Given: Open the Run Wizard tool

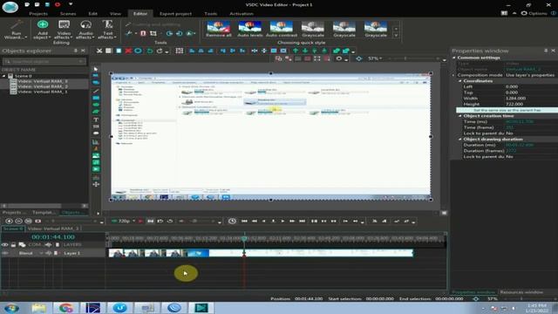Looking at the screenshot, I should [x=16, y=29].
